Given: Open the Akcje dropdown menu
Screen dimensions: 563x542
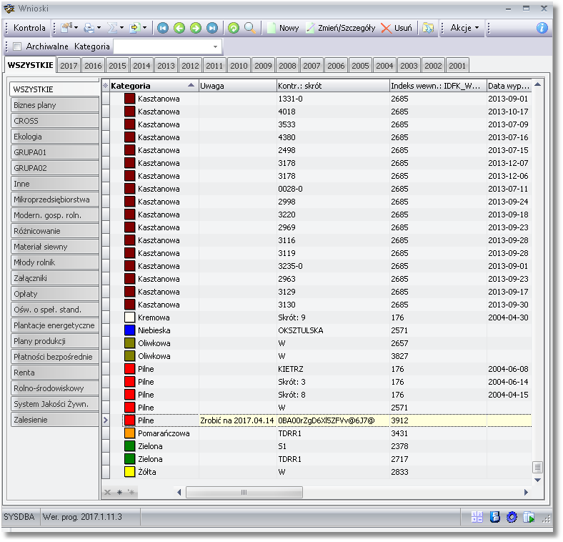Looking at the screenshot, I should coord(464,28).
